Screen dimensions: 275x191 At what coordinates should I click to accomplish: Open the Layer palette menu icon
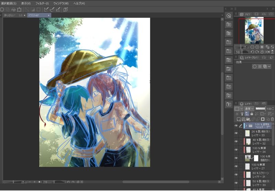[236, 104]
